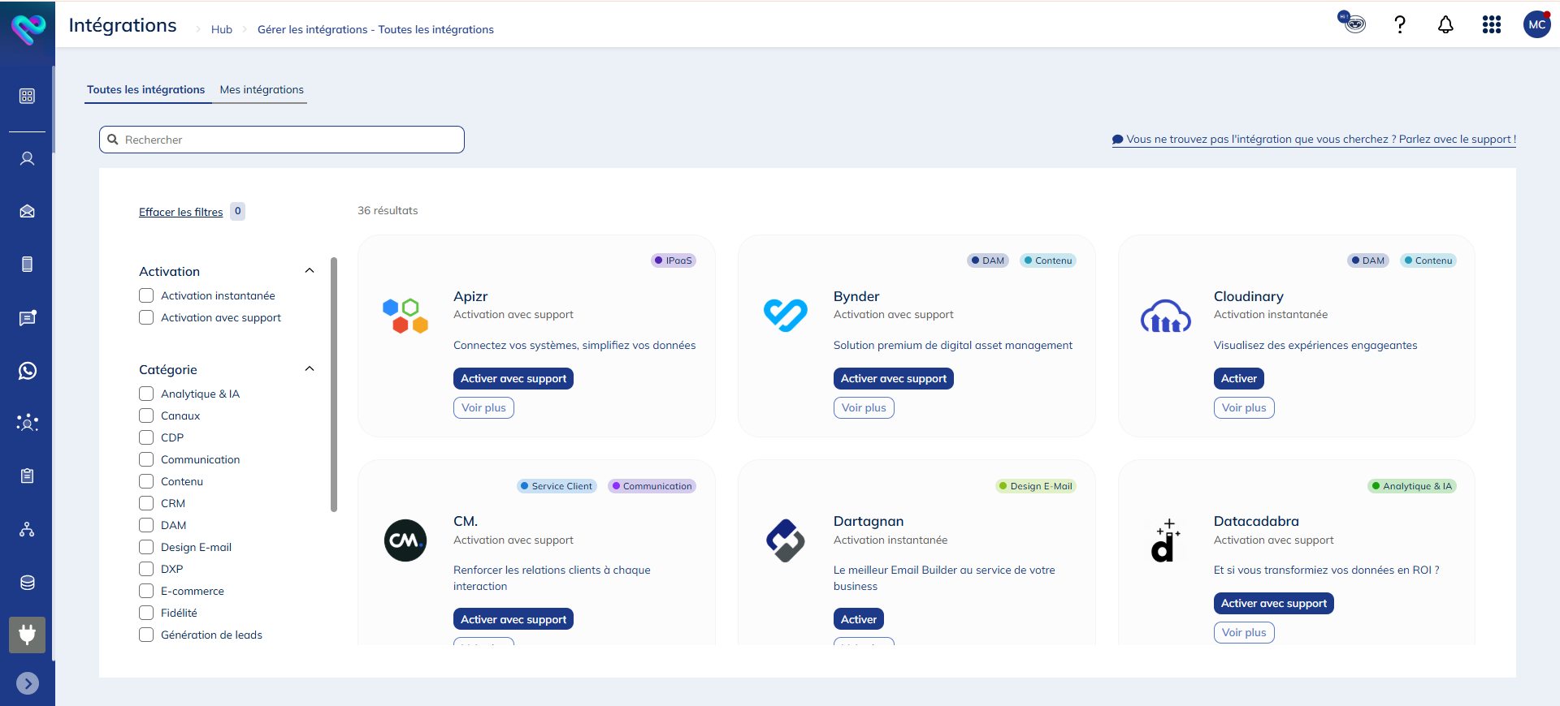Collapse the Activation filter section
Screen dimensions: 1560x706
(310, 271)
